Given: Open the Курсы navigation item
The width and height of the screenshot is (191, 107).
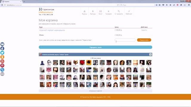Looking at the screenshot, I should point(84,12).
